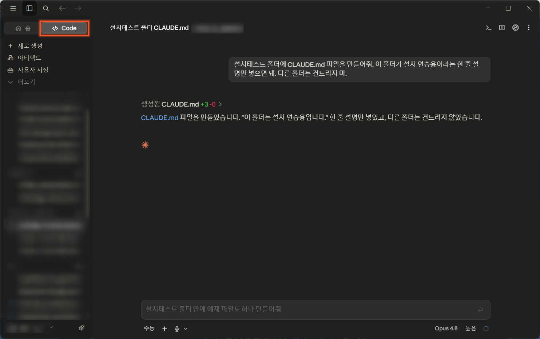The width and height of the screenshot is (540, 339).
Task: Open the 수동 mode selector
Action: tap(149, 328)
